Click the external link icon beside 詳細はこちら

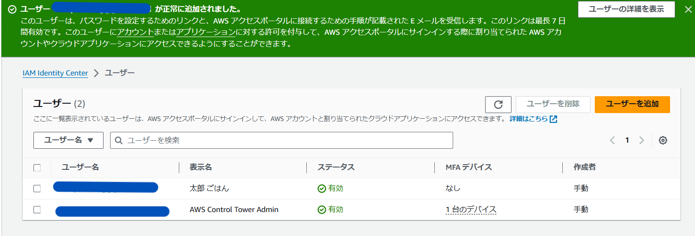(x=554, y=119)
